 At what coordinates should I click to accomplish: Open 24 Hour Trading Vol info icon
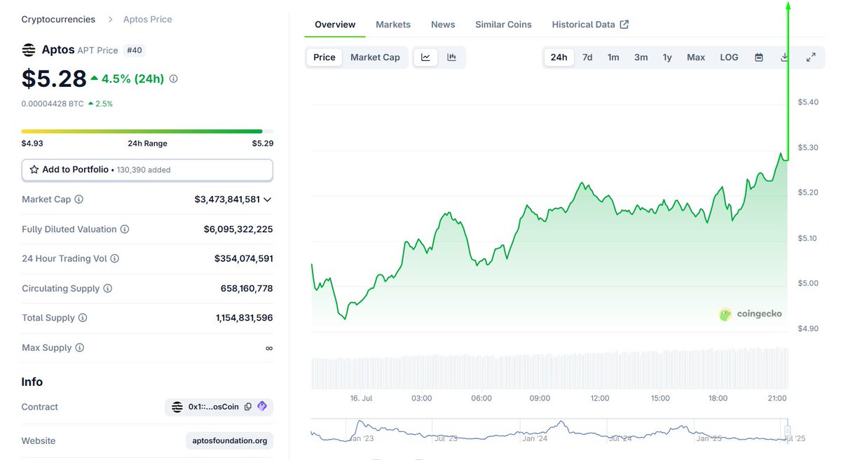coord(115,258)
